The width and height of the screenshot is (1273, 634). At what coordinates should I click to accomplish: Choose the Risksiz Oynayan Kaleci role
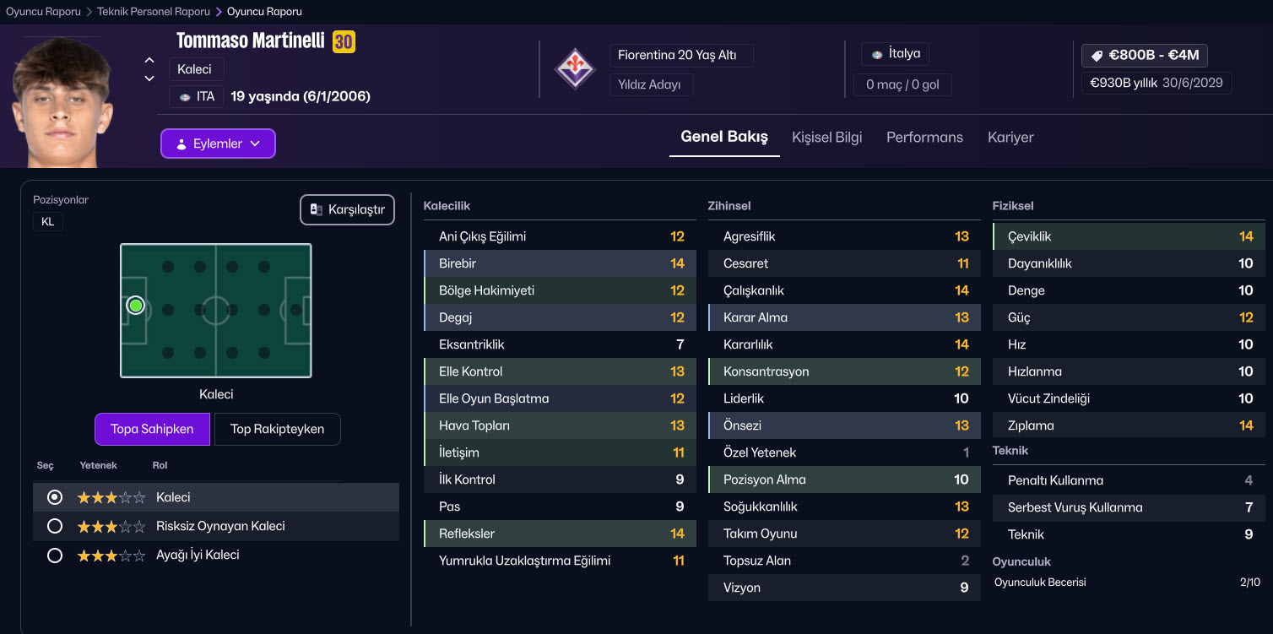point(55,526)
